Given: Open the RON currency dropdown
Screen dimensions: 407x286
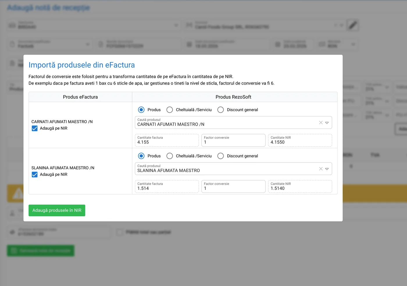Looking at the screenshot, I should [x=353, y=44].
